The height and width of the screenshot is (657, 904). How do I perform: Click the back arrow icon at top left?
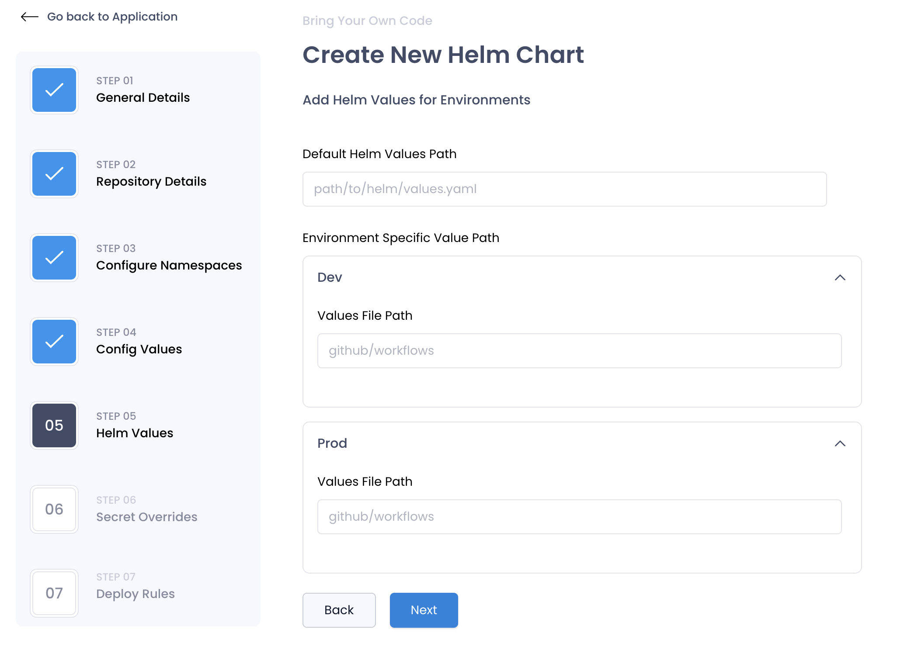tap(30, 17)
